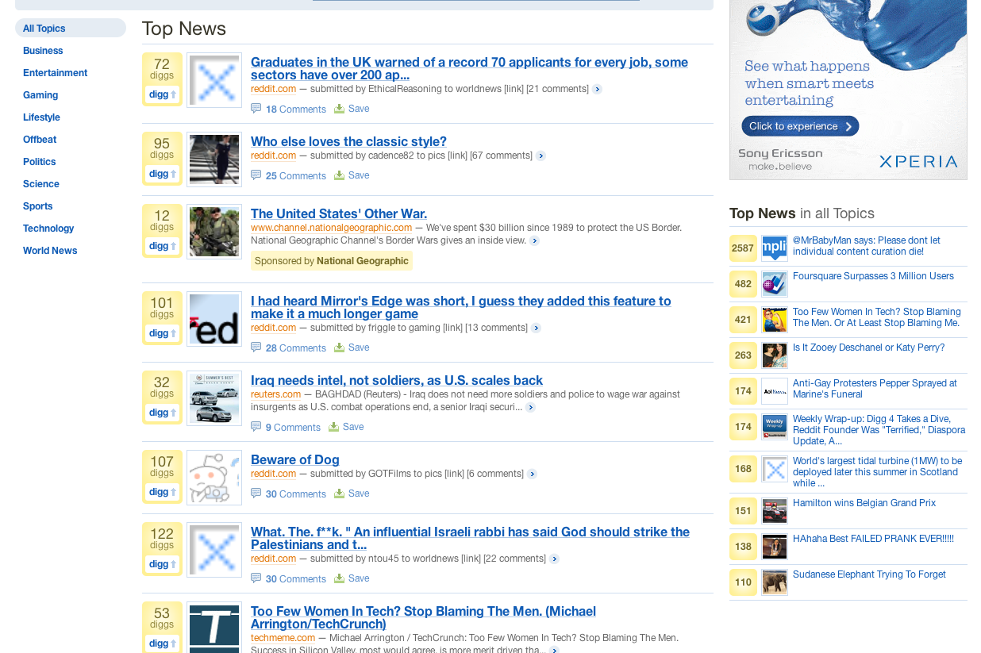This screenshot has height=653, width=981.
Task: Open 'Foursquare Surpasses 3 Million Users' sidebar link
Action: [x=873, y=276]
